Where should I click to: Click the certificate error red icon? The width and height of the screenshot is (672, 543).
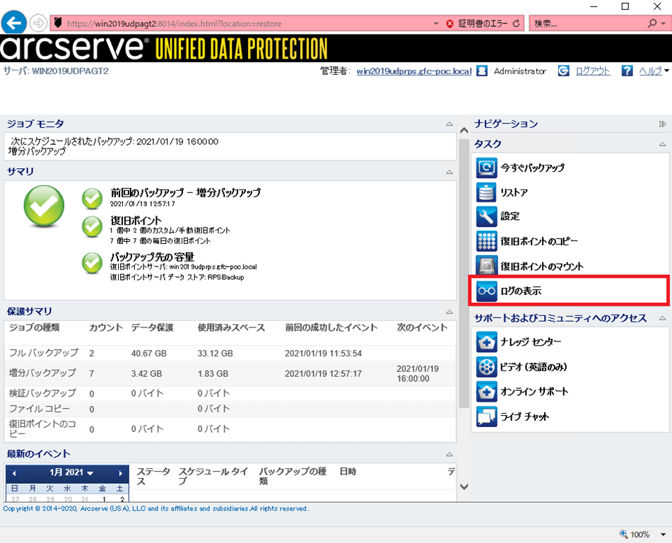pyautogui.click(x=449, y=23)
